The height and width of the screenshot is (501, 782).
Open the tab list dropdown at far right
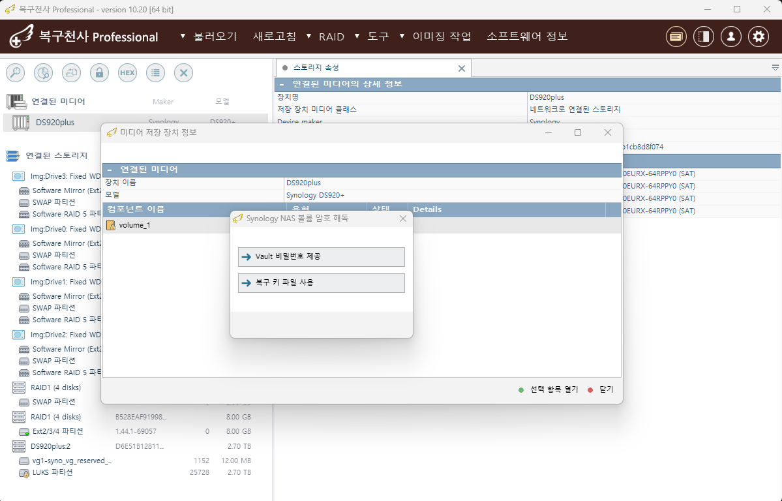point(775,67)
